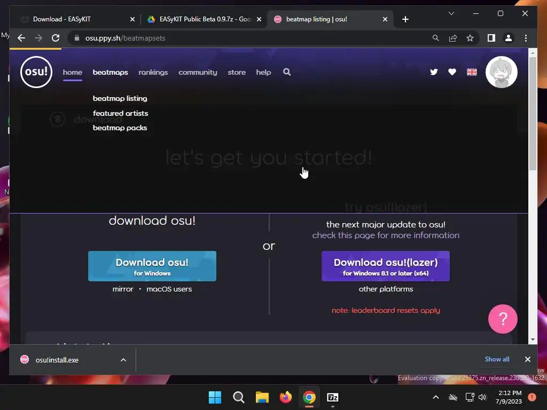Click the browser forward arrow
Viewport: 547px width, 410px height.
38,38
